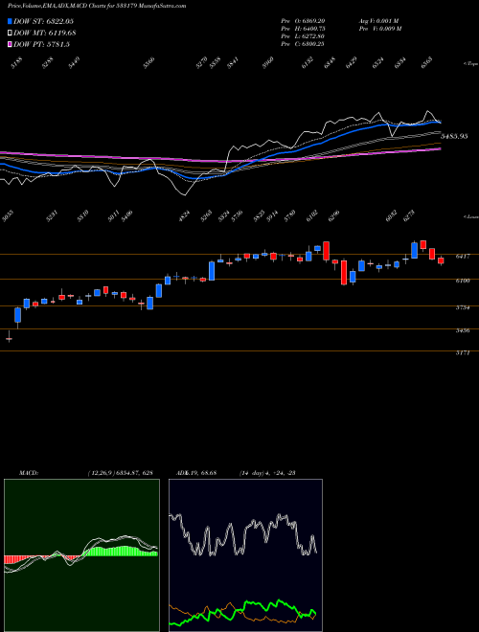The image size is (479, 632).
Task: Click the chart title mentioning MunafaSutra.com
Action: coord(97,6)
